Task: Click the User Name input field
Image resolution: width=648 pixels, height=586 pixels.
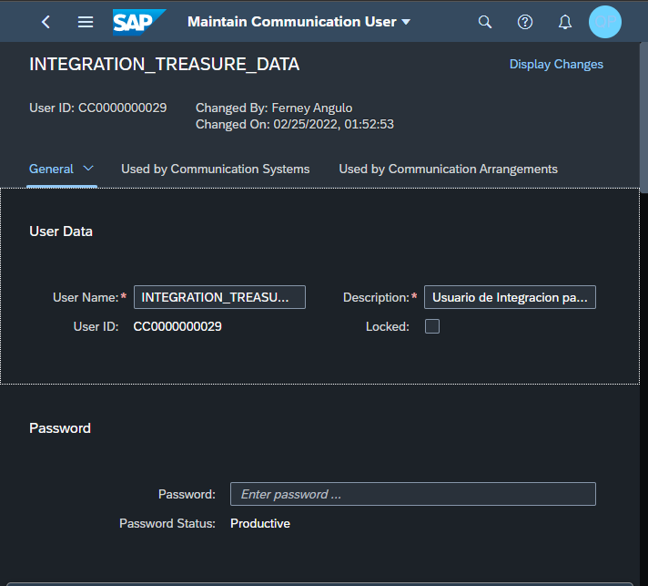Action: pyautogui.click(x=219, y=297)
